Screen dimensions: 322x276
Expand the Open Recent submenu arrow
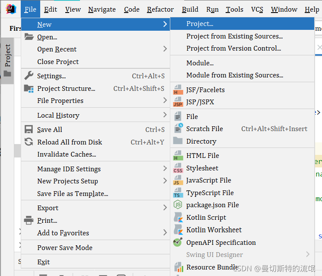tap(165, 49)
